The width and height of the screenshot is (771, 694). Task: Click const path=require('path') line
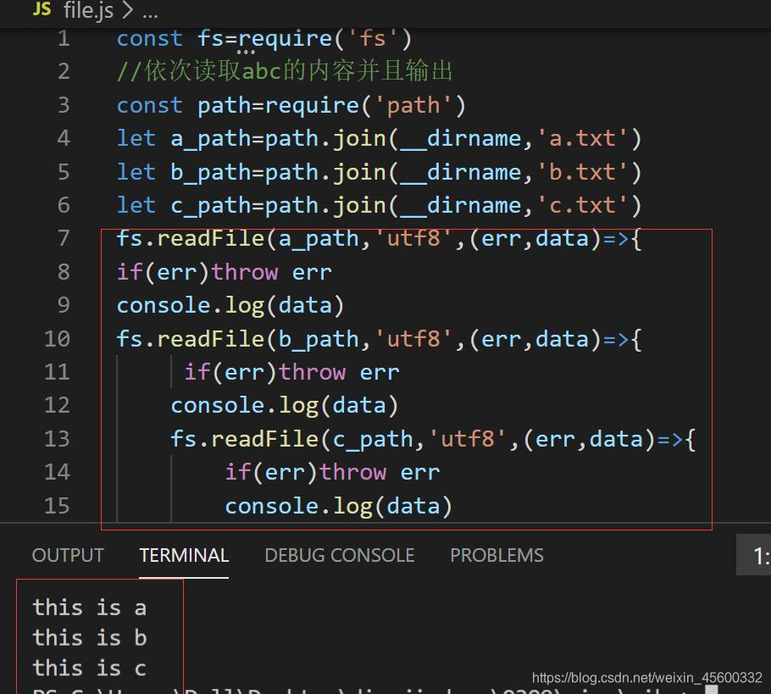pos(291,106)
